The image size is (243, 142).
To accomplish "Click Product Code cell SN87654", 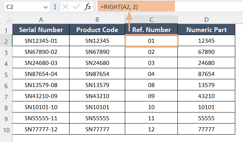I will pyautogui.click(x=97, y=74).
